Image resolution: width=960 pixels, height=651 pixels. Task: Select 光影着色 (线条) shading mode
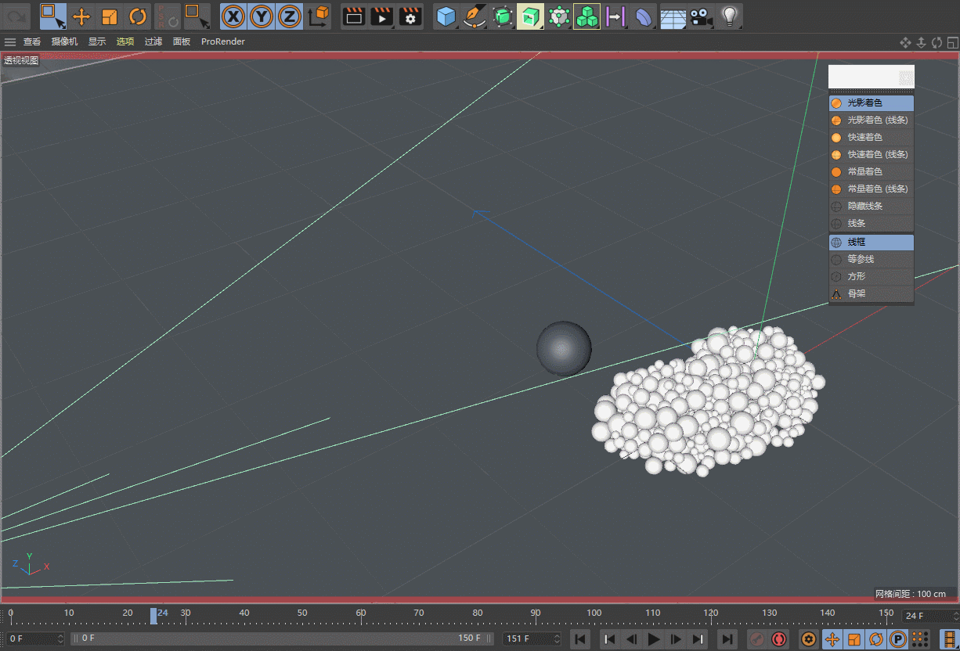pyautogui.click(x=872, y=120)
